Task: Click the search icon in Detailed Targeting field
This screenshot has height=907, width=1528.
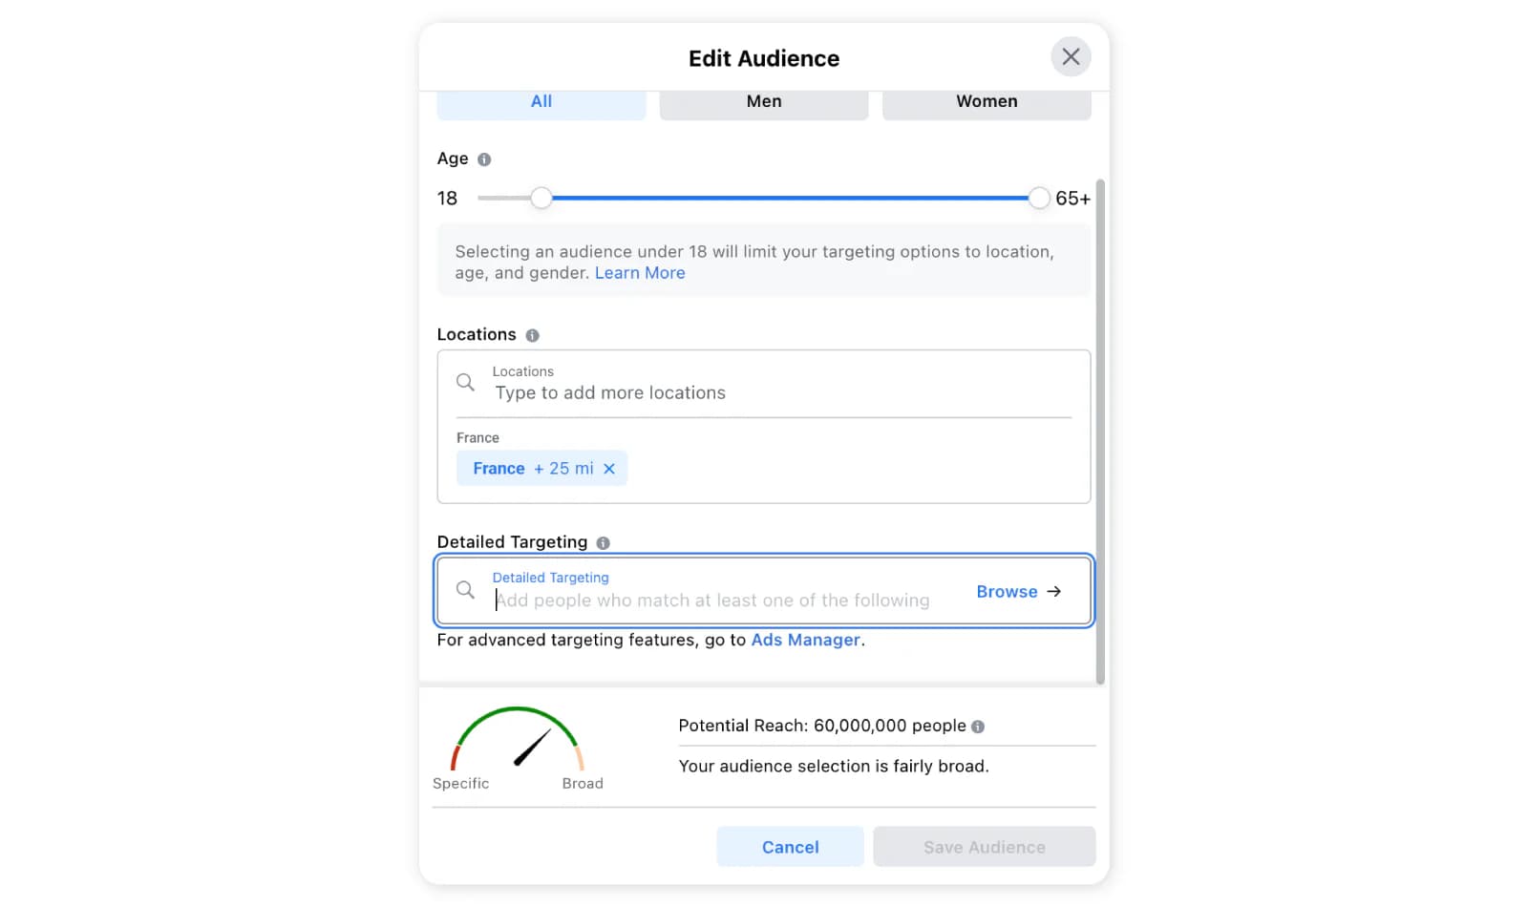Action: (x=465, y=590)
